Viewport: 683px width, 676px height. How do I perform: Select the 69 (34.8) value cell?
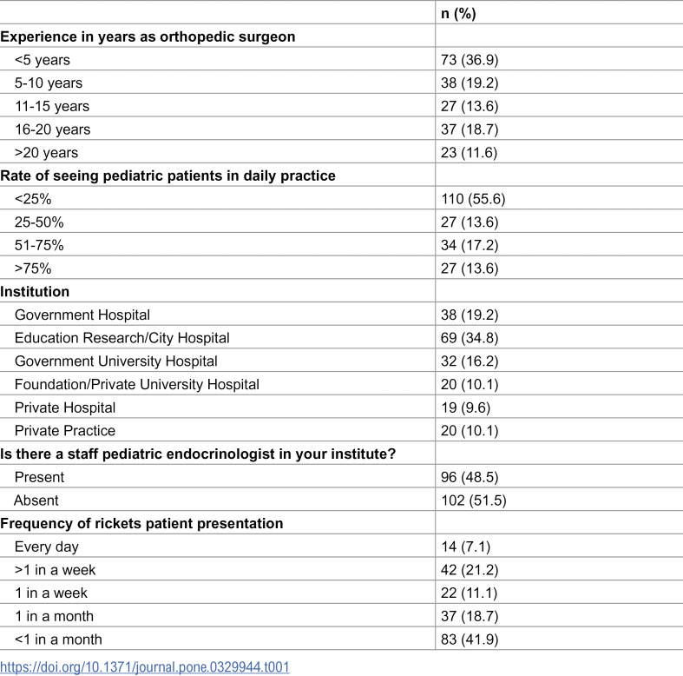(x=470, y=338)
